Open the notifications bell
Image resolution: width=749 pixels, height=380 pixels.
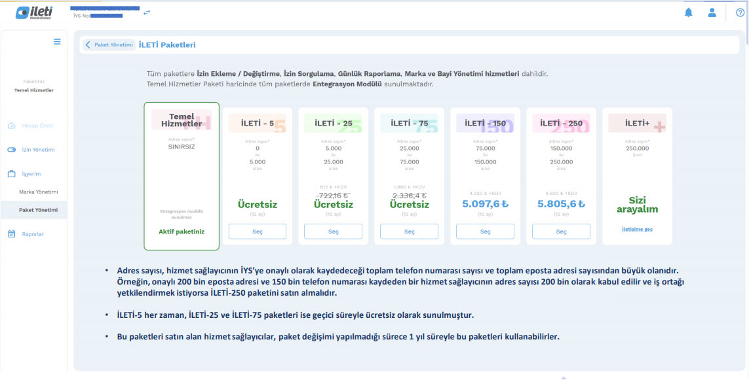tap(688, 13)
